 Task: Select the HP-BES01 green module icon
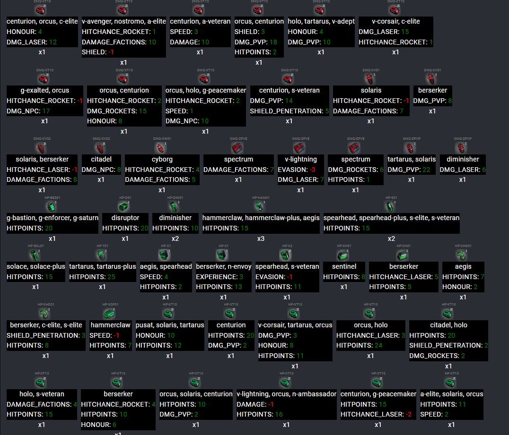point(52,206)
